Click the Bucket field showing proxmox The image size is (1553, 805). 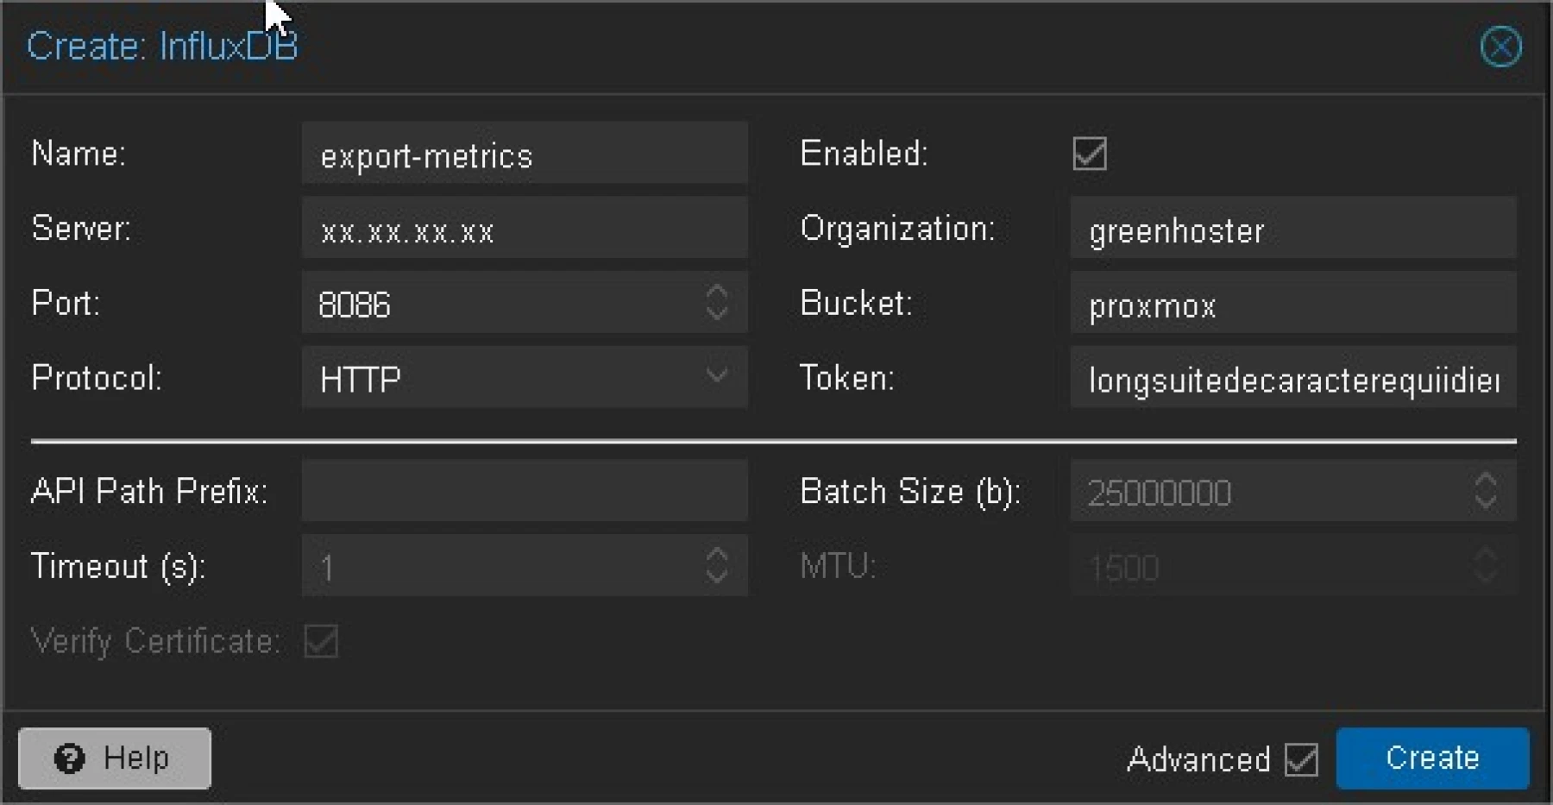point(1292,305)
